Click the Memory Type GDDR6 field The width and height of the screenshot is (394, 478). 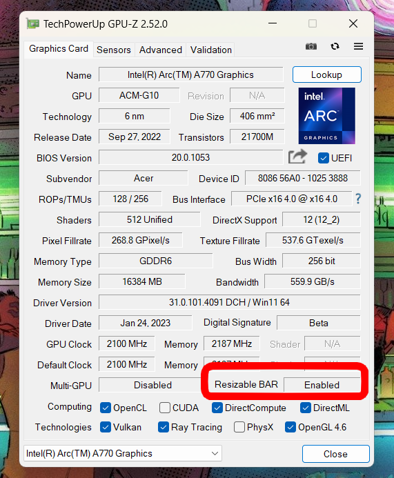coord(155,261)
